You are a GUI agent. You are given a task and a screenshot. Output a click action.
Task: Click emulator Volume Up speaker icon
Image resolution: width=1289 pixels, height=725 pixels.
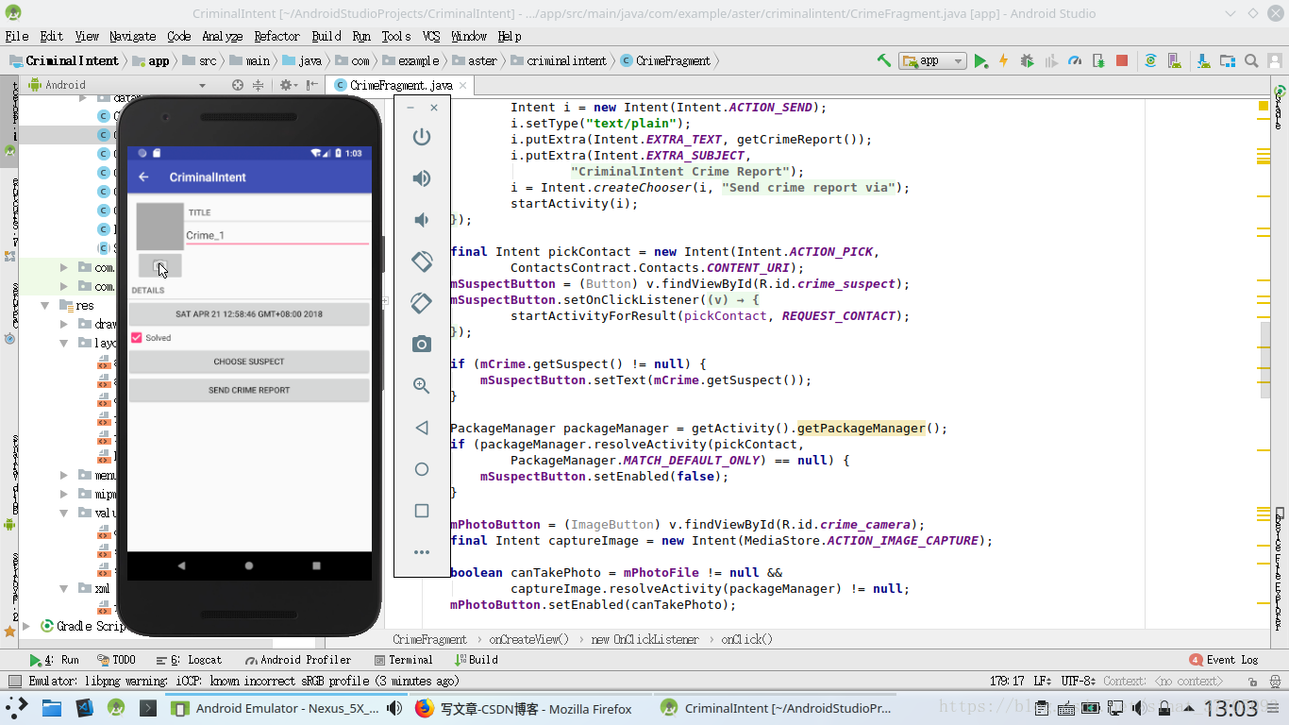[422, 178]
